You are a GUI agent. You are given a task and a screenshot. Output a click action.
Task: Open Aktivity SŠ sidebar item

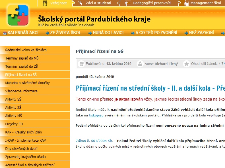(35, 99)
